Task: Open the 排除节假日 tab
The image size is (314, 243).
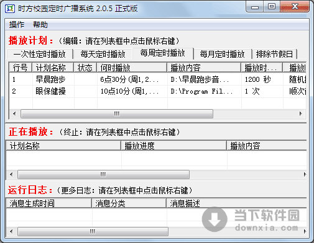Action: tap(274, 54)
